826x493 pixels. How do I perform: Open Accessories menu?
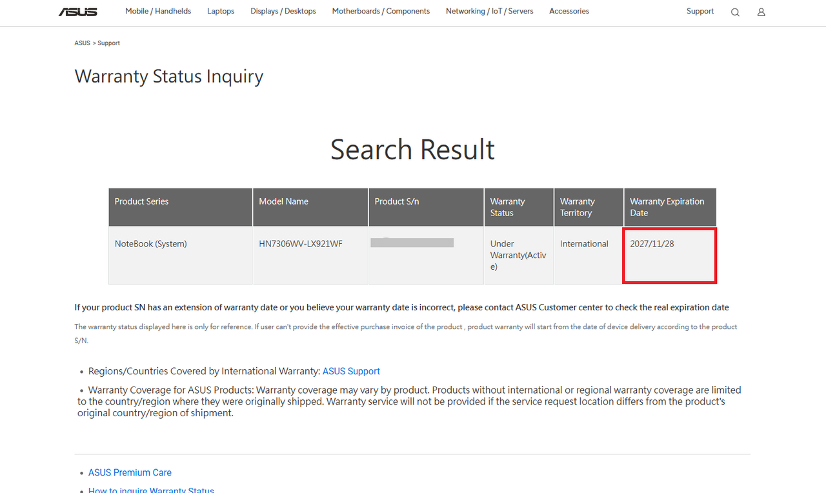569,11
